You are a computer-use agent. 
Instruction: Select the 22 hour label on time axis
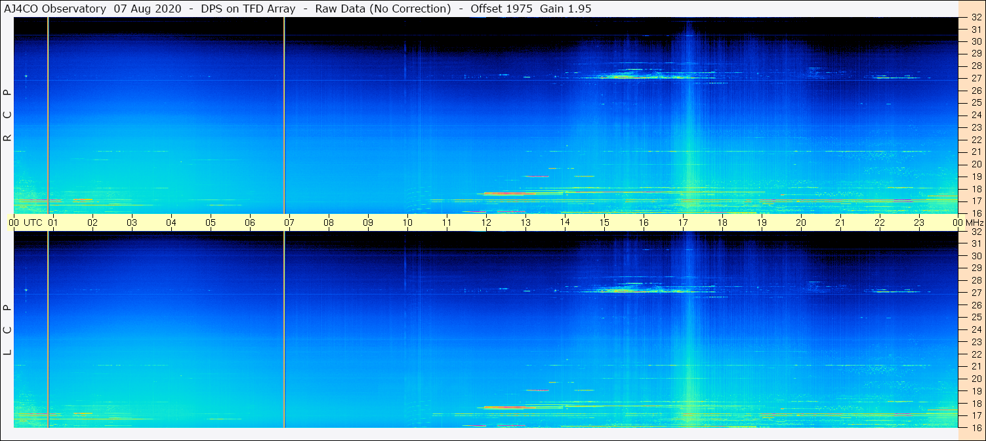pos(880,222)
